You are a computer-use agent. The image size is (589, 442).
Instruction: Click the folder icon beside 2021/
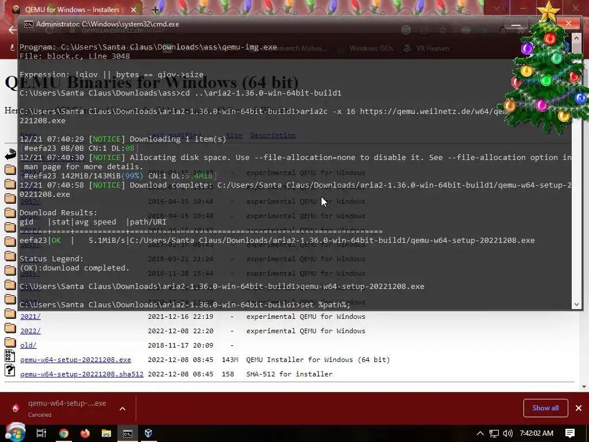10,314
